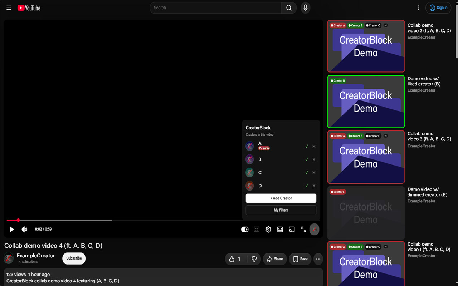Seek using the video progress bar
Viewport: 458px width, 286px height.
click(x=164, y=220)
